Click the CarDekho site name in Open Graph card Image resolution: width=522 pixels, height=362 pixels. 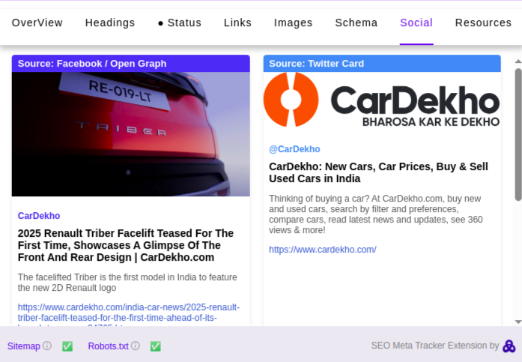(39, 216)
